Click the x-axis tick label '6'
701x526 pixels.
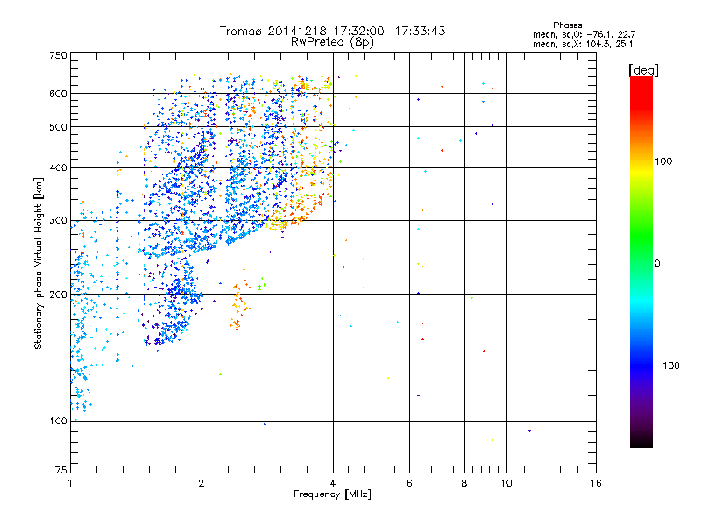pos(409,483)
